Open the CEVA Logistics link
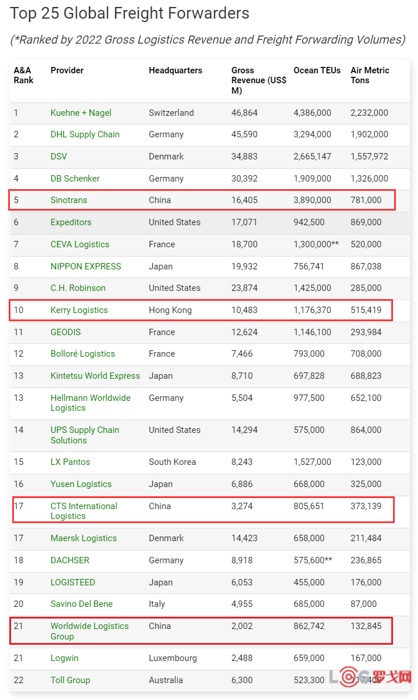This screenshot has width=418, height=700. click(x=80, y=244)
